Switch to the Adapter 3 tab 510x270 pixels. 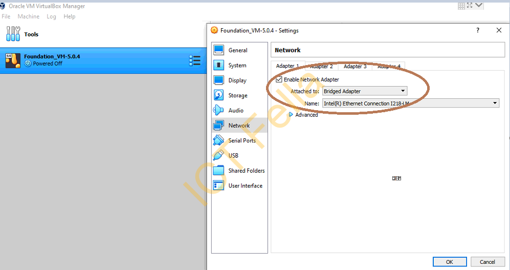[x=355, y=66]
